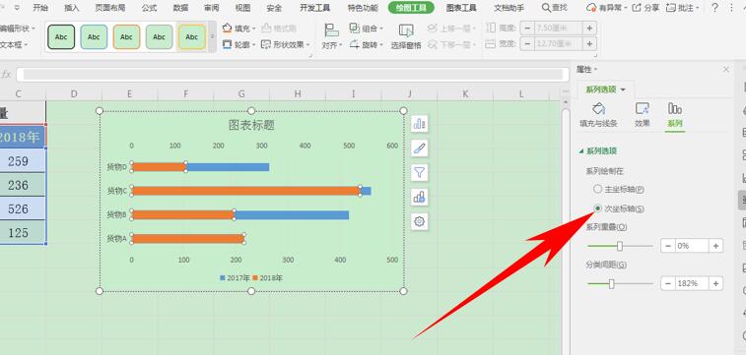Open the 填充与线条 paint bucket section
This screenshot has height=355, width=746.
point(598,114)
